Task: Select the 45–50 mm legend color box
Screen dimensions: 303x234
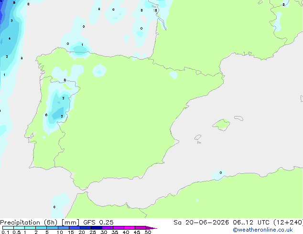Action: coord(141,228)
